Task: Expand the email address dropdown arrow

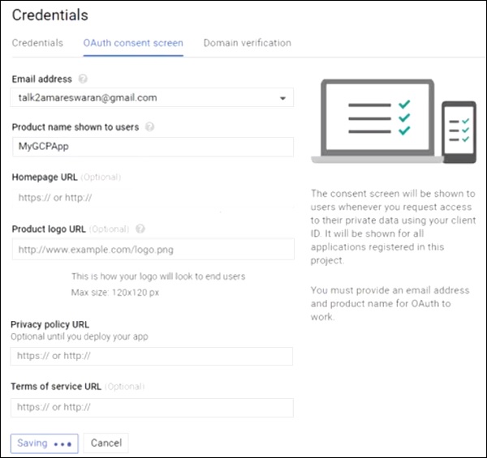Action: pyautogui.click(x=282, y=98)
